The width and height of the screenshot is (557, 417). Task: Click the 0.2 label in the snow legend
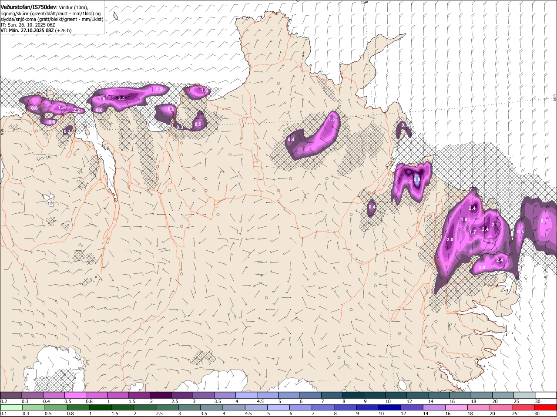click(x=3, y=401)
